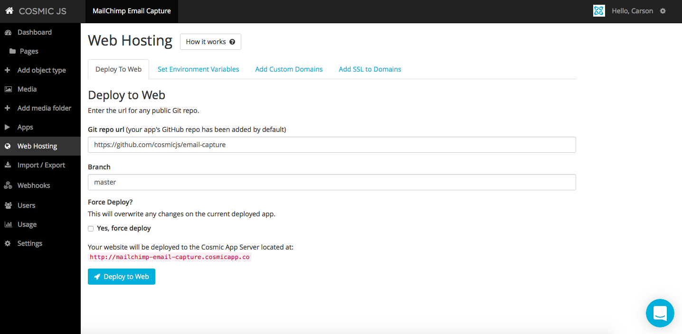The width and height of the screenshot is (682, 334).
Task: Open the Users section
Action: coord(26,205)
